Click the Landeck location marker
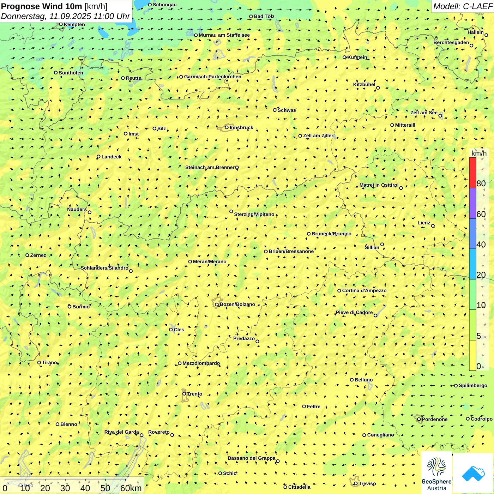The height and width of the screenshot is (494, 494). (x=99, y=157)
